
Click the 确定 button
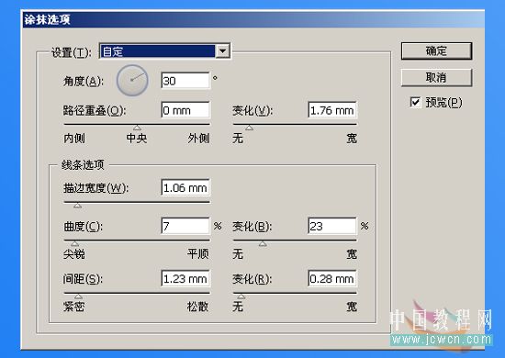click(x=436, y=50)
